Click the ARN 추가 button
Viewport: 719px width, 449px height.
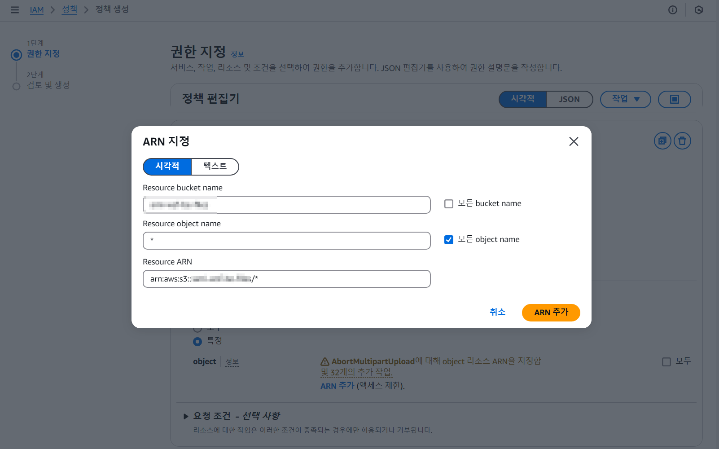(551, 313)
